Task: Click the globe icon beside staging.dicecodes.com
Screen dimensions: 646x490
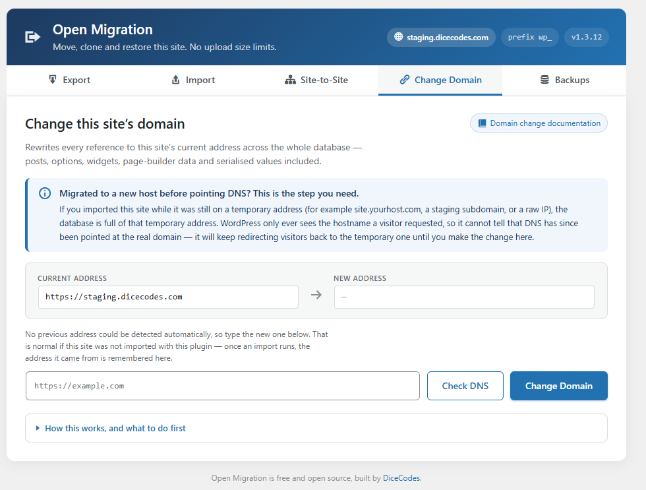Action: tap(398, 37)
